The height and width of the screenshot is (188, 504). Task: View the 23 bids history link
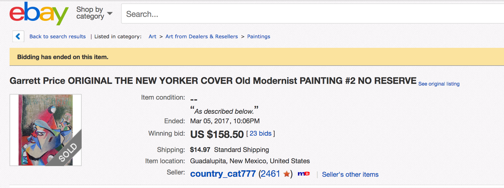coord(261,134)
